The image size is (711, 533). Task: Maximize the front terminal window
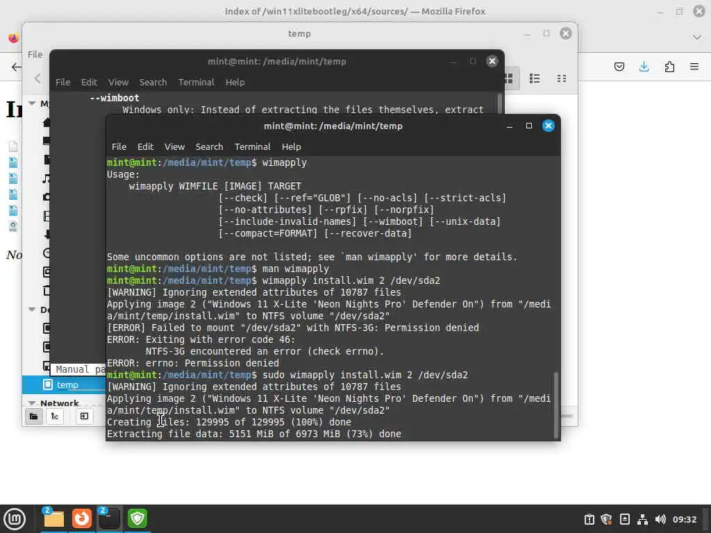point(528,126)
